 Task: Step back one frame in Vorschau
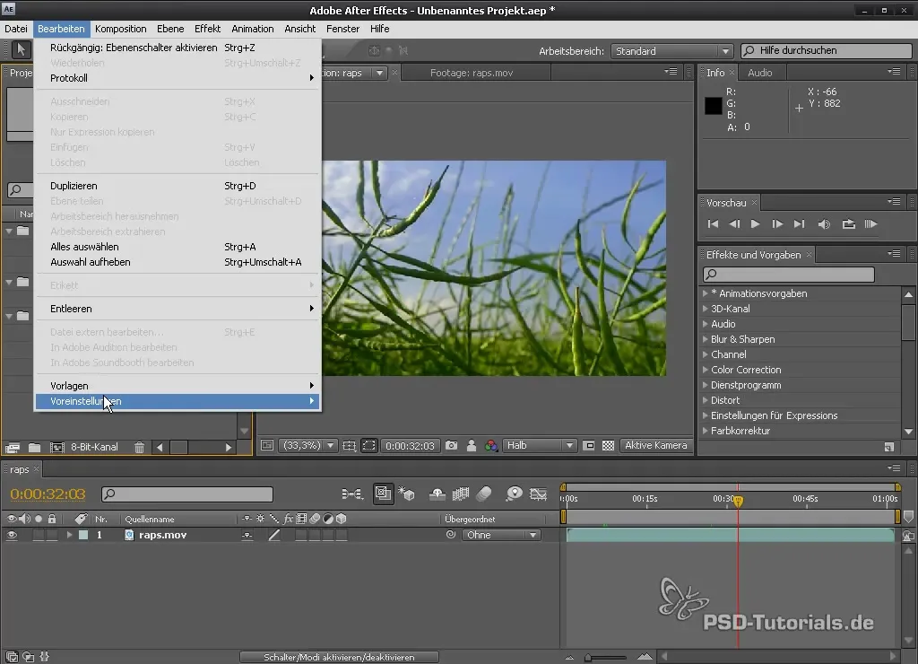[734, 223]
